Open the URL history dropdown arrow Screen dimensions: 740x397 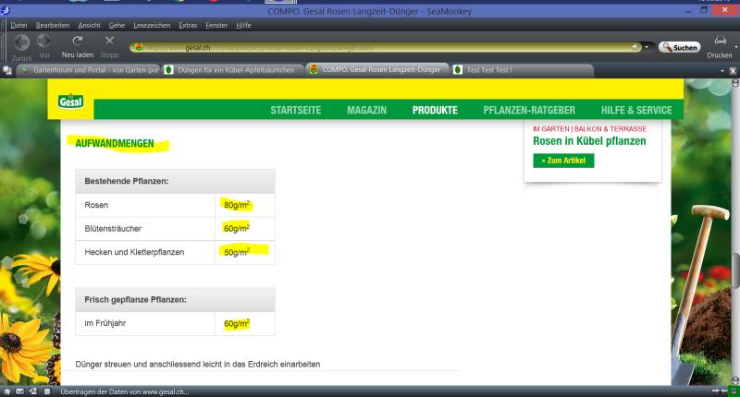(647, 47)
